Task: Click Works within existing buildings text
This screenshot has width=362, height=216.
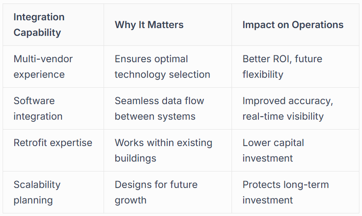Action: pyautogui.click(x=163, y=151)
